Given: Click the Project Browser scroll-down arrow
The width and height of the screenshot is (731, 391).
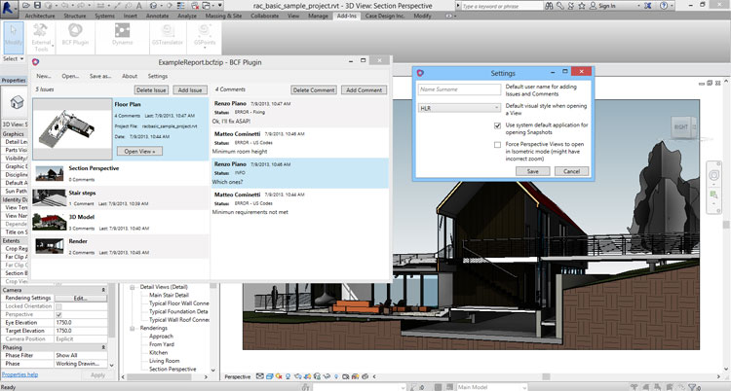Looking at the screenshot, I should pyautogui.click(x=213, y=371).
